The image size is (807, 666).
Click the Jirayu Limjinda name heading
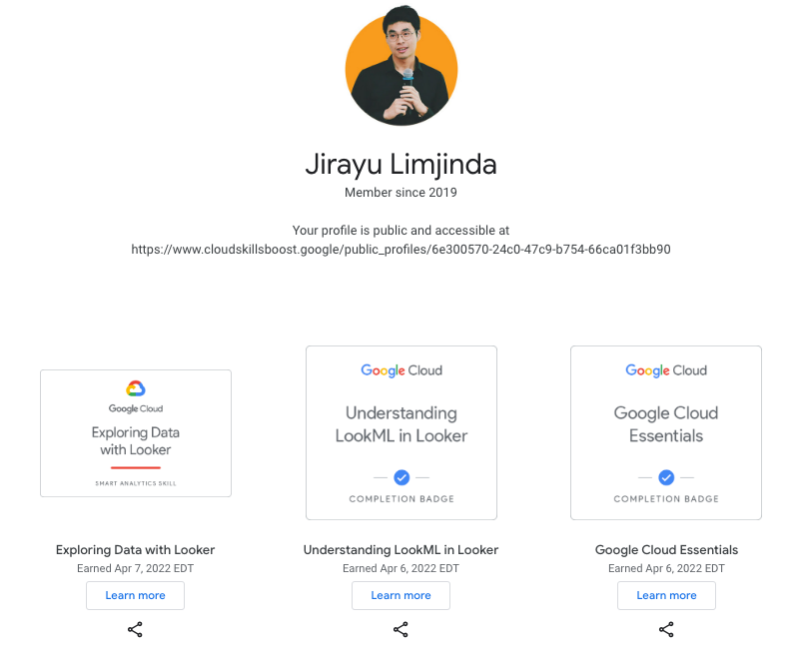(x=401, y=165)
